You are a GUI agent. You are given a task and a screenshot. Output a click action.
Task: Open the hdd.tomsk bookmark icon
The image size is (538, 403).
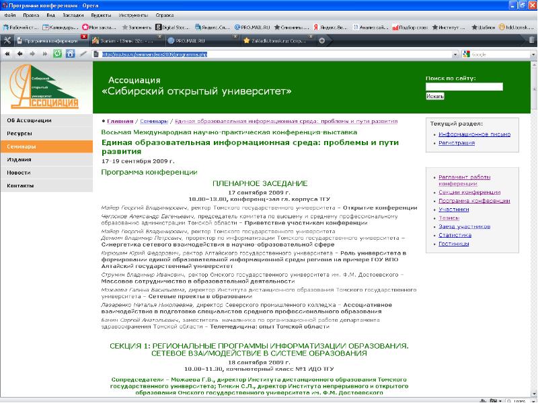[x=503, y=28]
